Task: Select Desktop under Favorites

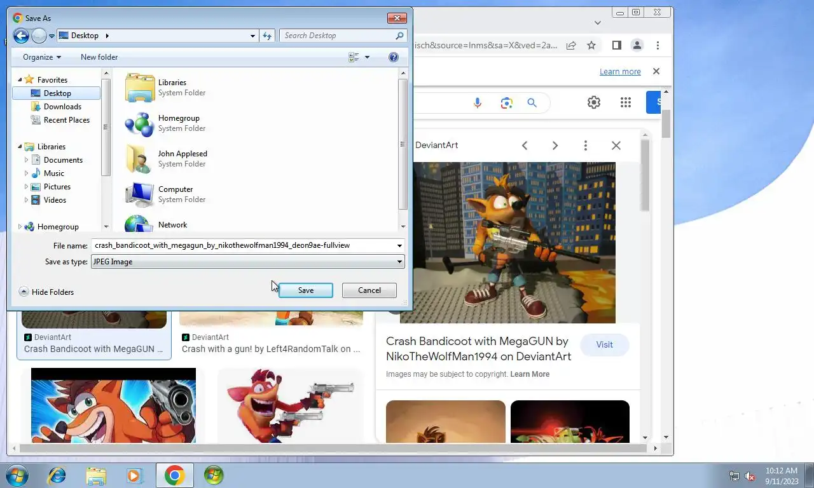Action: [56, 93]
